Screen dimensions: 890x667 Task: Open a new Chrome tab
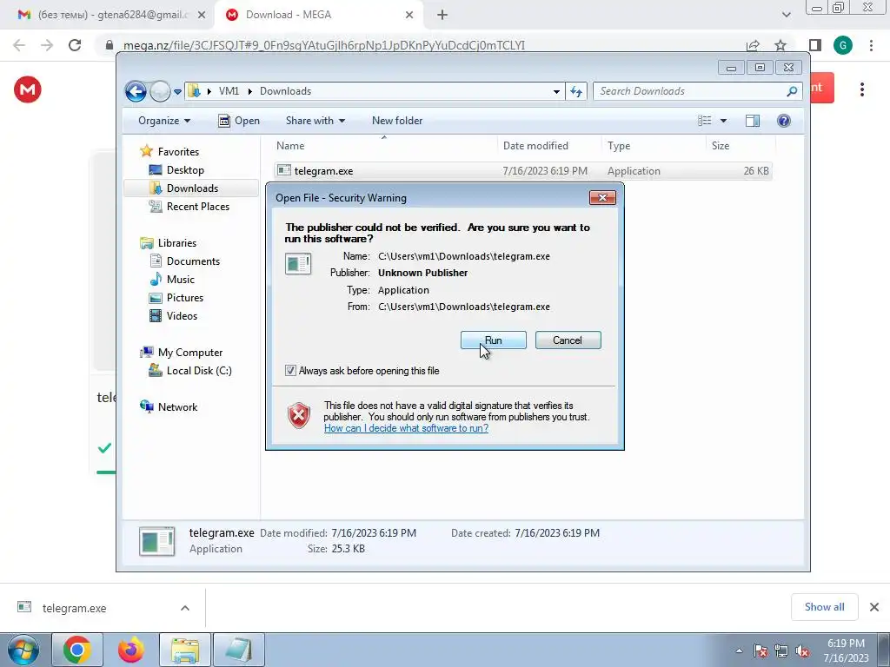(x=442, y=16)
